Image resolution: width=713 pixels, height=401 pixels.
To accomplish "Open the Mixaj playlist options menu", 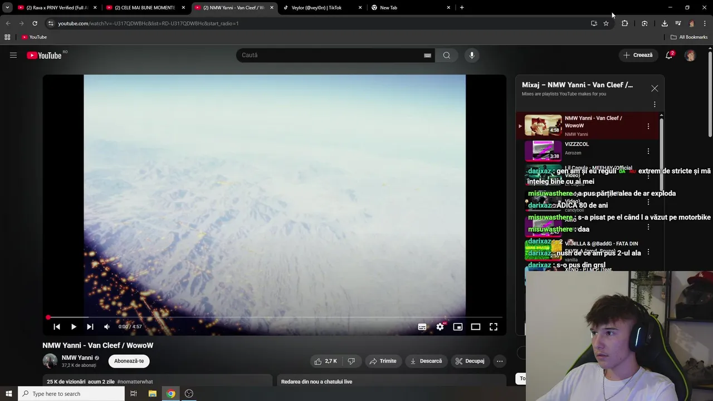I will pyautogui.click(x=655, y=104).
